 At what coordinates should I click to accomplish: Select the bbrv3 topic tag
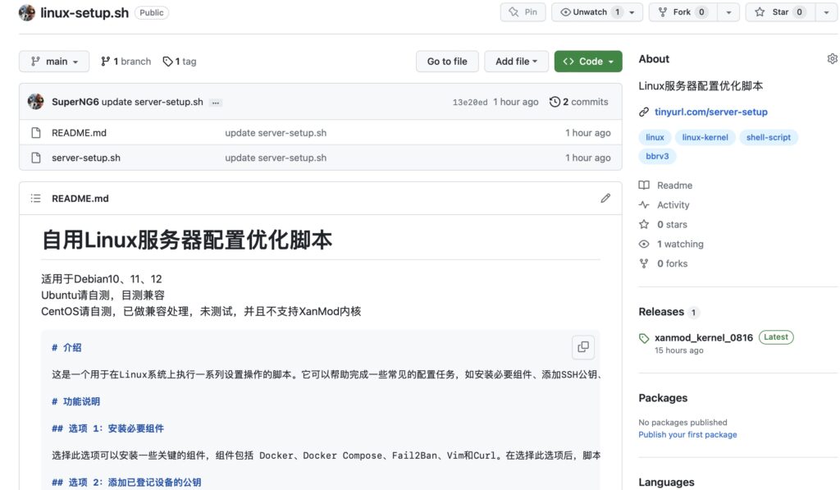[657, 156]
